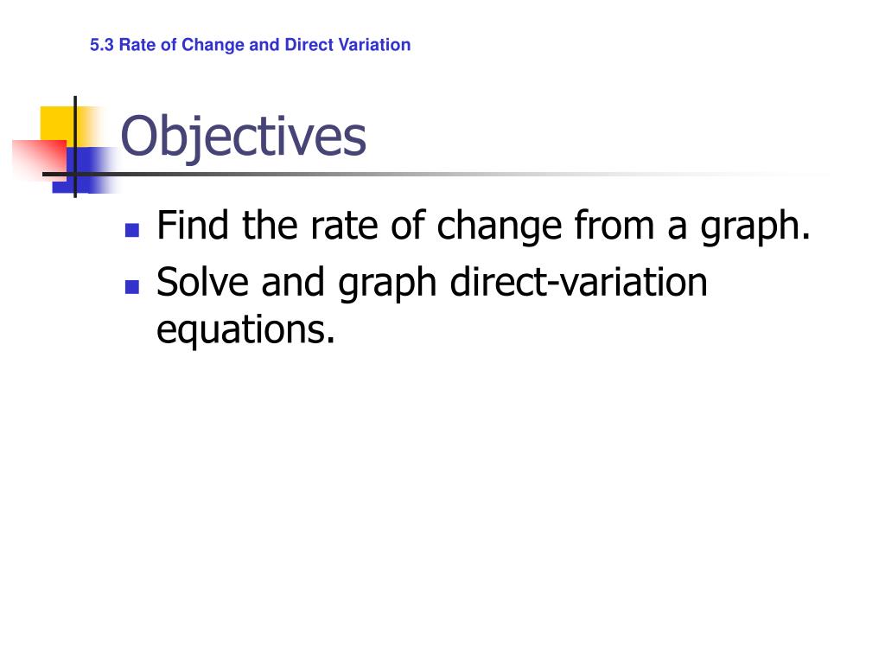
Task: Click the '5.3 Rate of Change and Direct Variation' header
Action: tap(250, 45)
